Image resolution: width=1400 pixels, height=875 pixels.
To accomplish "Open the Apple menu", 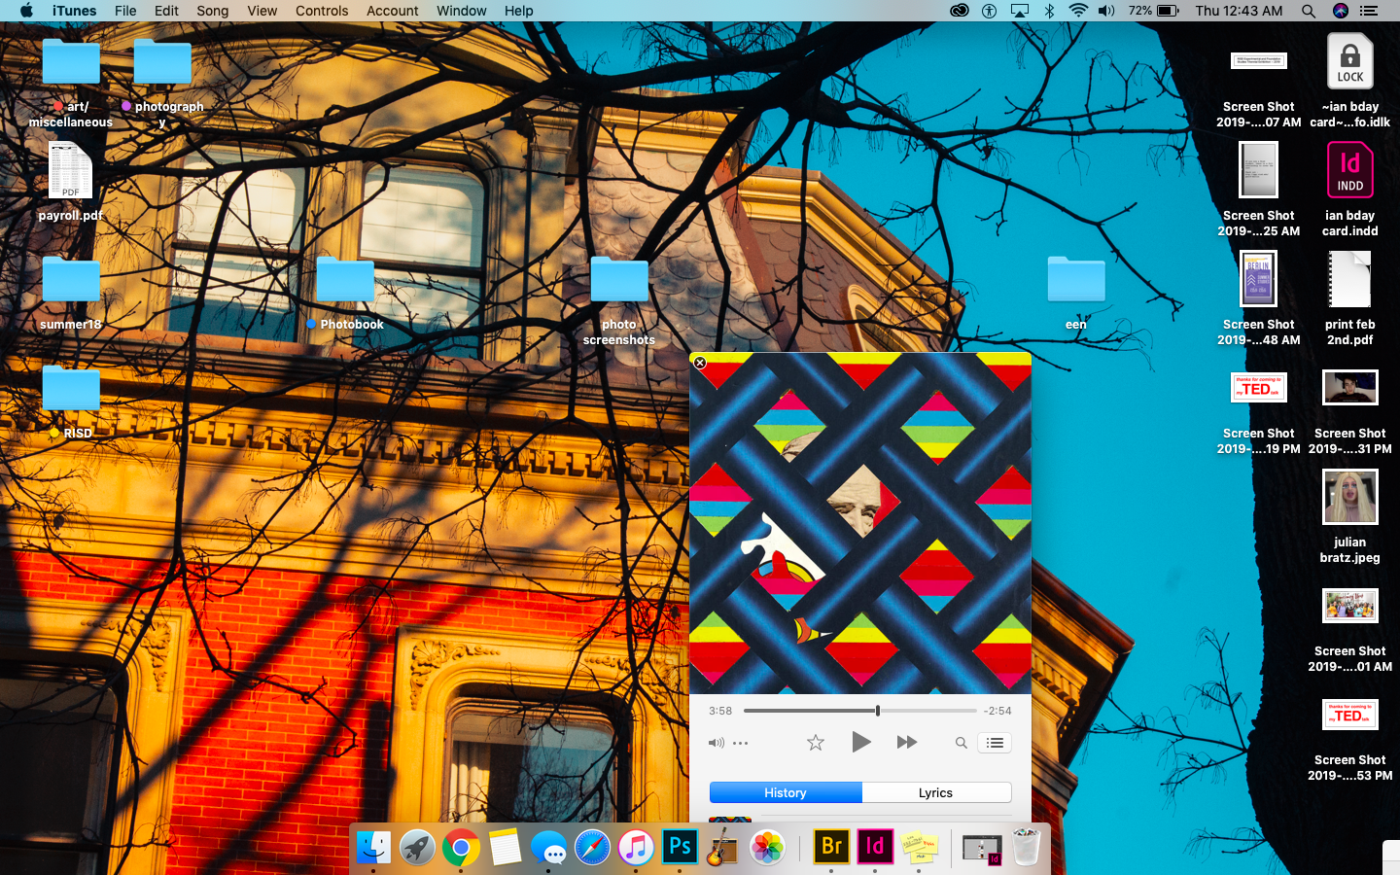I will [26, 11].
